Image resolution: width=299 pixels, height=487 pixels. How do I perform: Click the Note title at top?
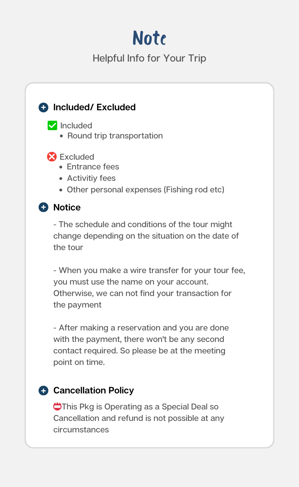[x=149, y=38]
